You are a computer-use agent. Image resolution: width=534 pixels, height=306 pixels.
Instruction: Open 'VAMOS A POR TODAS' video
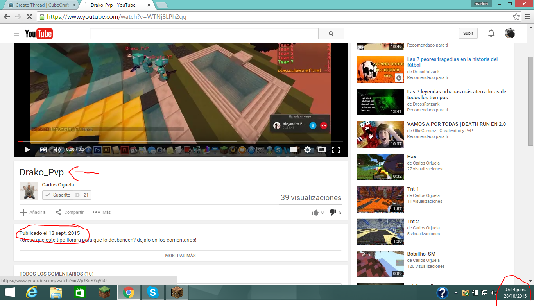(x=456, y=124)
